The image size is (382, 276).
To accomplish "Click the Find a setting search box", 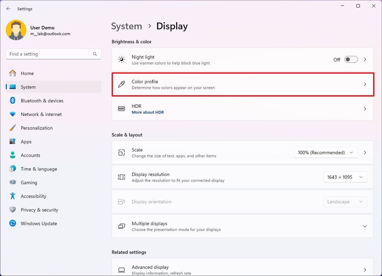I will coord(53,54).
